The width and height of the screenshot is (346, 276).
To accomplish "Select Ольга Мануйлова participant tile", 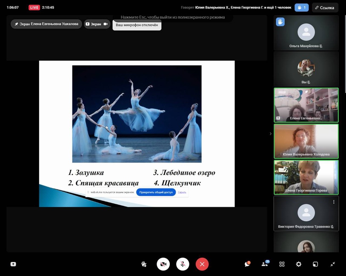I will [x=306, y=33].
